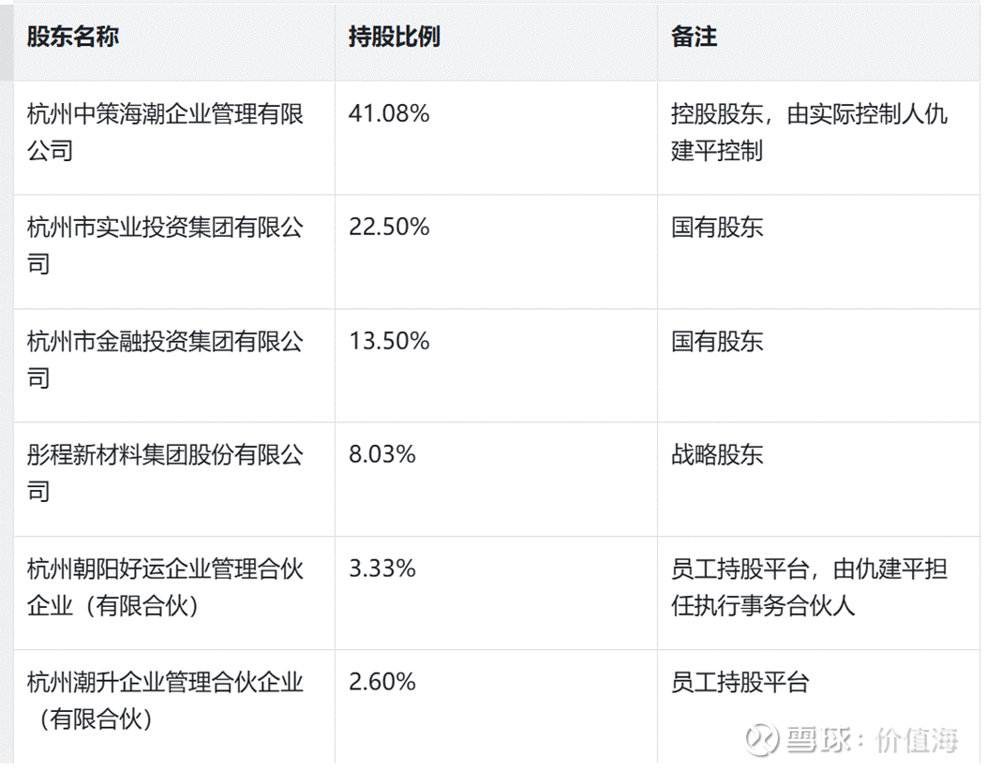The height and width of the screenshot is (770, 987).
Task: Select the 杭州中策海潮企业管理有限公司 cell
Action: coord(166,132)
